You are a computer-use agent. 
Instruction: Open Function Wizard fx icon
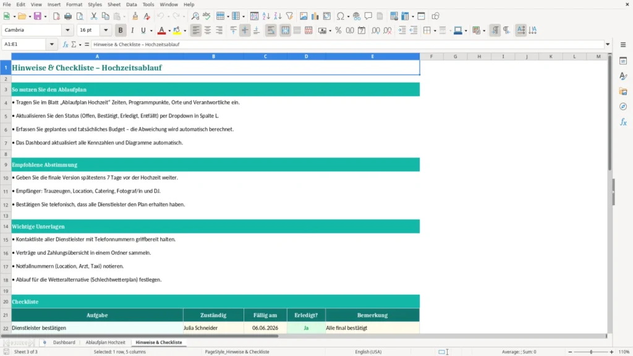66,44
